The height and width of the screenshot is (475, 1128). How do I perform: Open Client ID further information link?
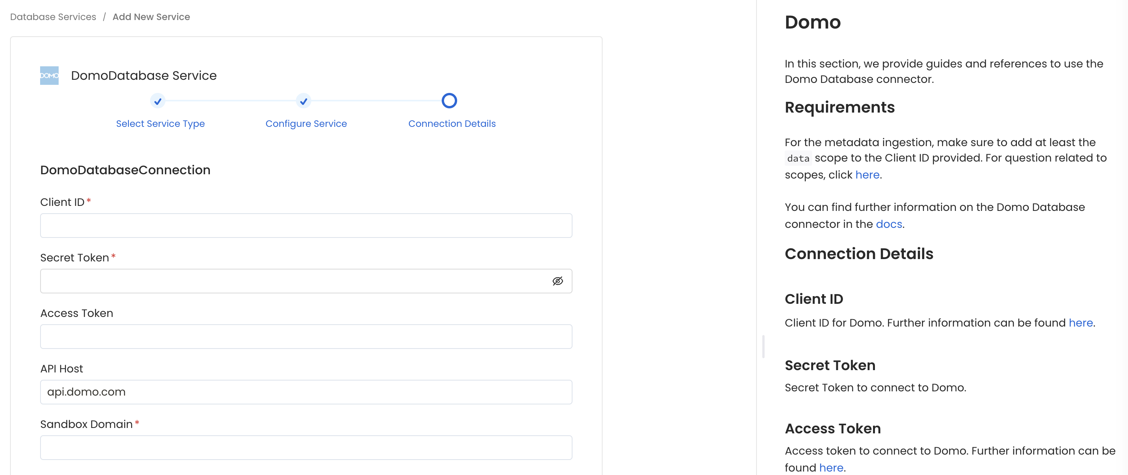click(1080, 323)
